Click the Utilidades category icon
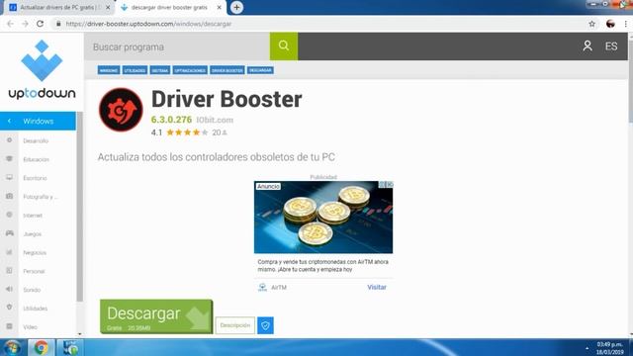Viewport: 633px width, 356px height. (9, 308)
